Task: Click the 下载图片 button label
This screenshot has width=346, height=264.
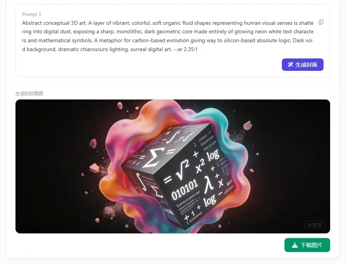Action: coord(311,245)
